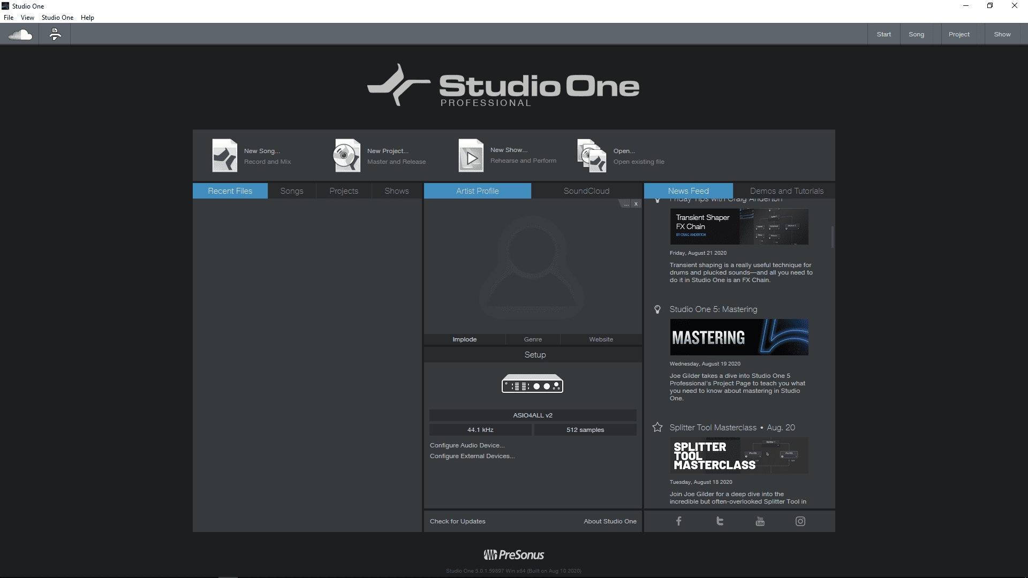
Task: Open the View menu
Action: [x=27, y=18]
